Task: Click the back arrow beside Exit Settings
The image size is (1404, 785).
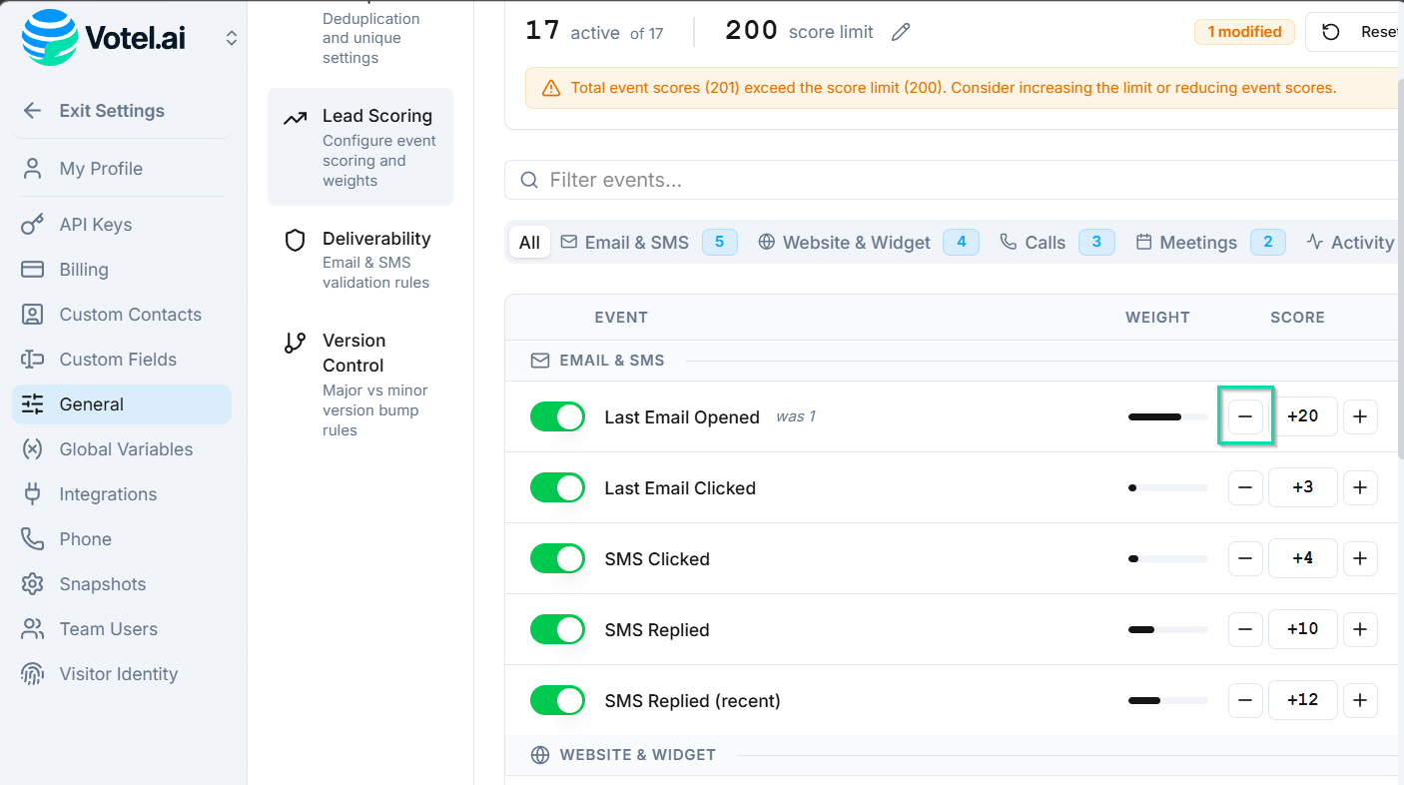Action: pos(33,111)
